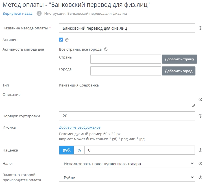
Task: Focus the Название метода оплаты input field
Action: [x=127, y=28]
